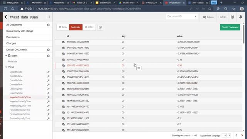Collapse the tweet design document
Image resolution: width=247 pixels, height=139 pixels.
pos(6,56)
